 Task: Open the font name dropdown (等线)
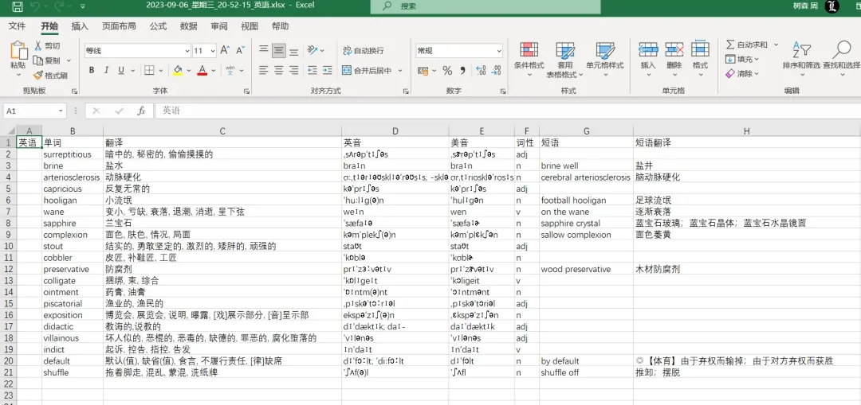coord(187,50)
